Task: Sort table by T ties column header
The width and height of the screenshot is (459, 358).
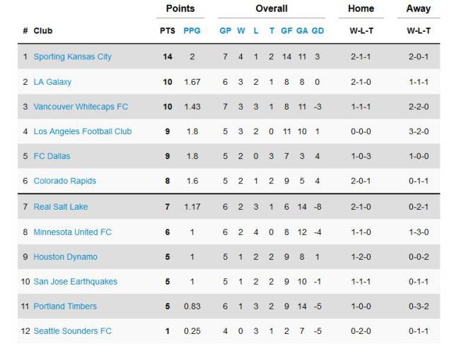Action: click(272, 30)
